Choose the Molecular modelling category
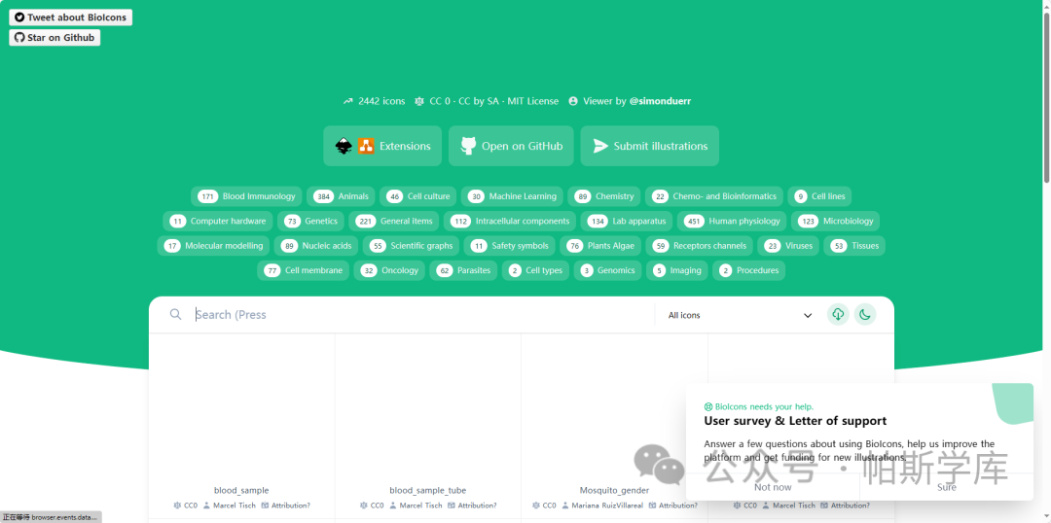The width and height of the screenshot is (1051, 523). tap(214, 246)
